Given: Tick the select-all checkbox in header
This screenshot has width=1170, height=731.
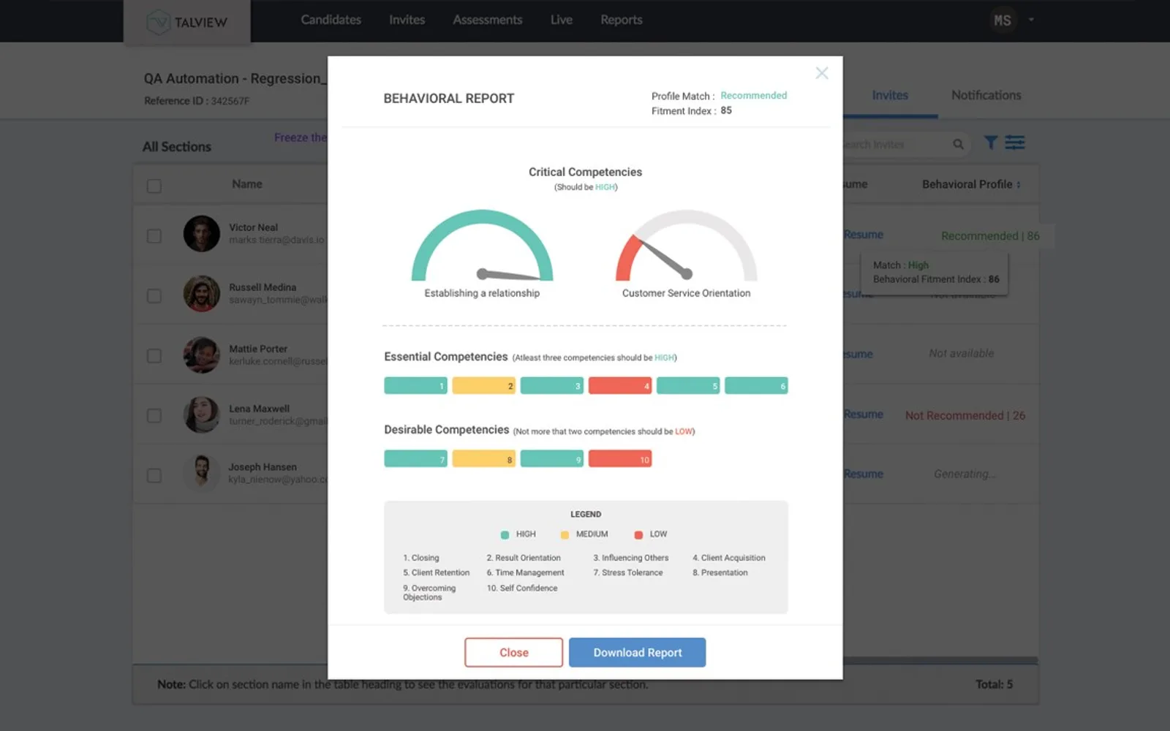Looking at the screenshot, I should (x=154, y=186).
